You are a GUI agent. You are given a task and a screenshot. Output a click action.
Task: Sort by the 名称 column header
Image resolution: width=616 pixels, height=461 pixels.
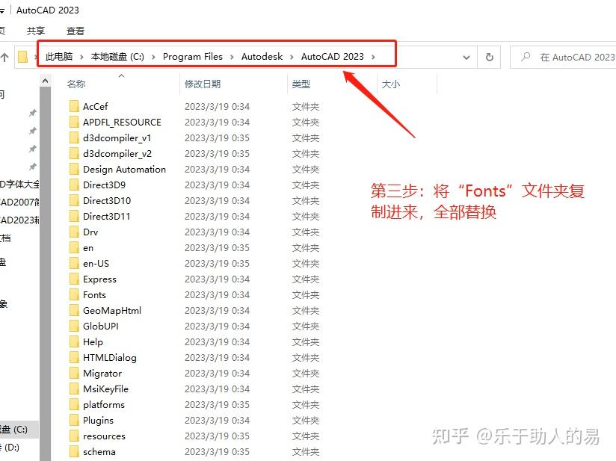pos(76,84)
